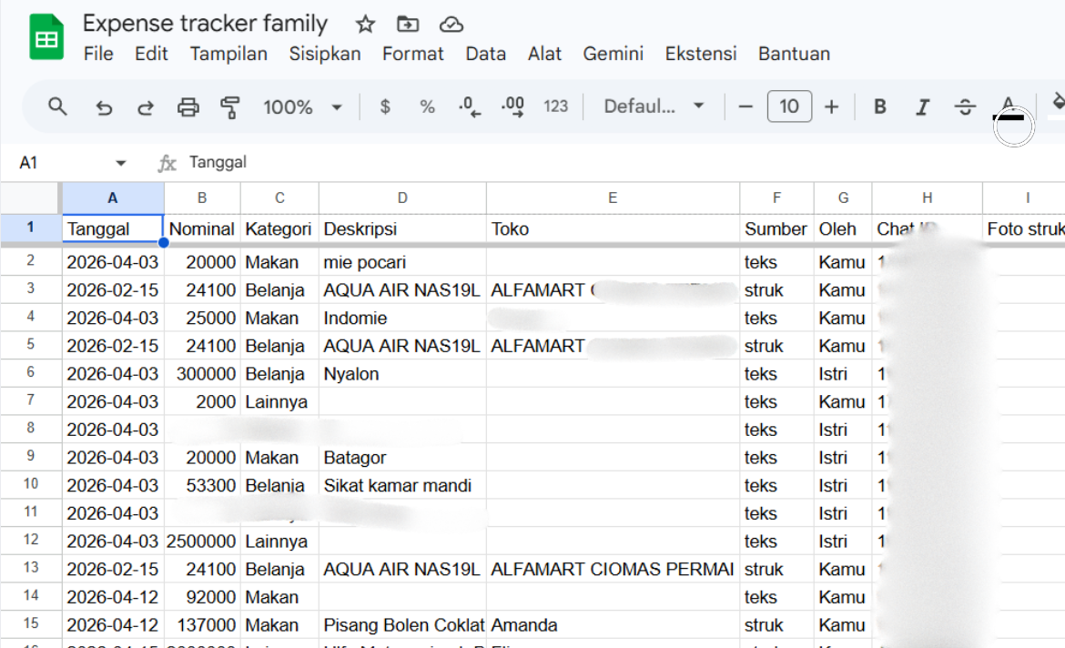Open the Default font family dropdown
Image resolution: width=1065 pixels, height=648 pixels.
tap(654, 106)
